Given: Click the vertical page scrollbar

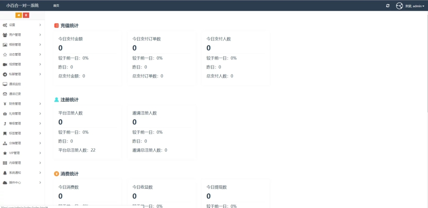Looking at the screenshot, I should click(x=426, y=63).
